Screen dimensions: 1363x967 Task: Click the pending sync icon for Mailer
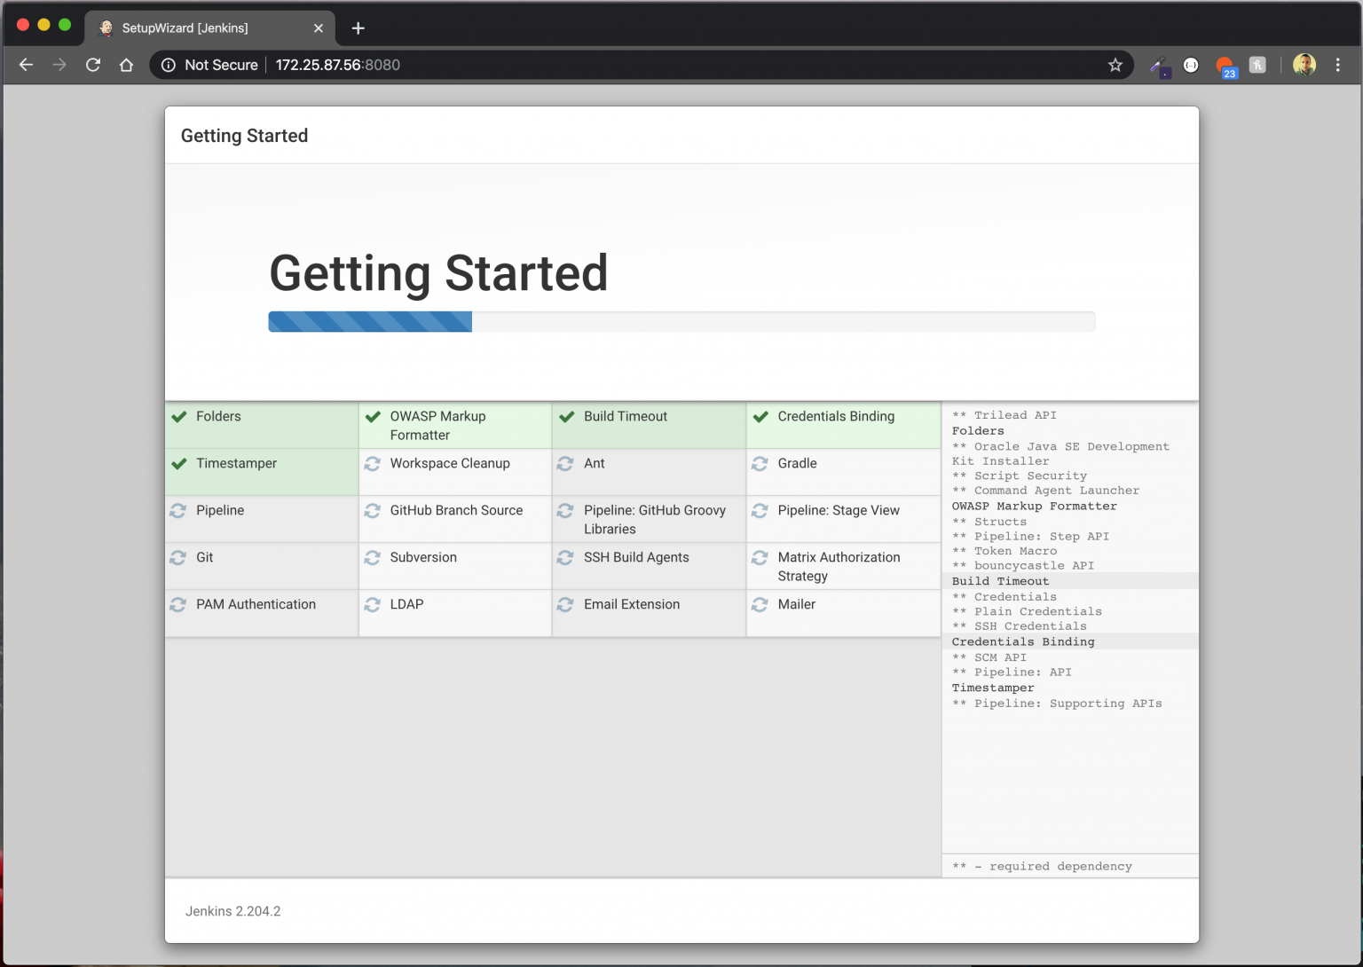(760, 604)
